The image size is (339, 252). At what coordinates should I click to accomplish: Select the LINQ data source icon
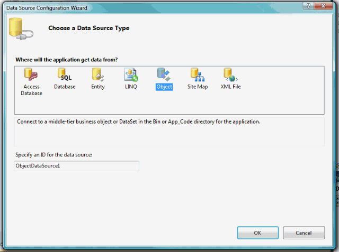click(x=131, y=74)
